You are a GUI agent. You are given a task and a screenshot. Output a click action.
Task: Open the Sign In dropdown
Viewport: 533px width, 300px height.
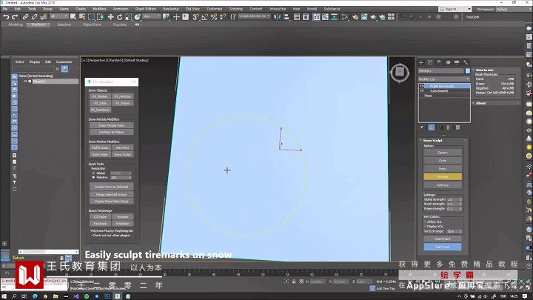[x=455, y=9]
